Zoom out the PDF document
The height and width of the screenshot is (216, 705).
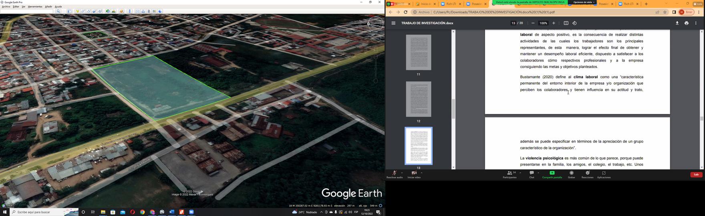click(533, 23)
